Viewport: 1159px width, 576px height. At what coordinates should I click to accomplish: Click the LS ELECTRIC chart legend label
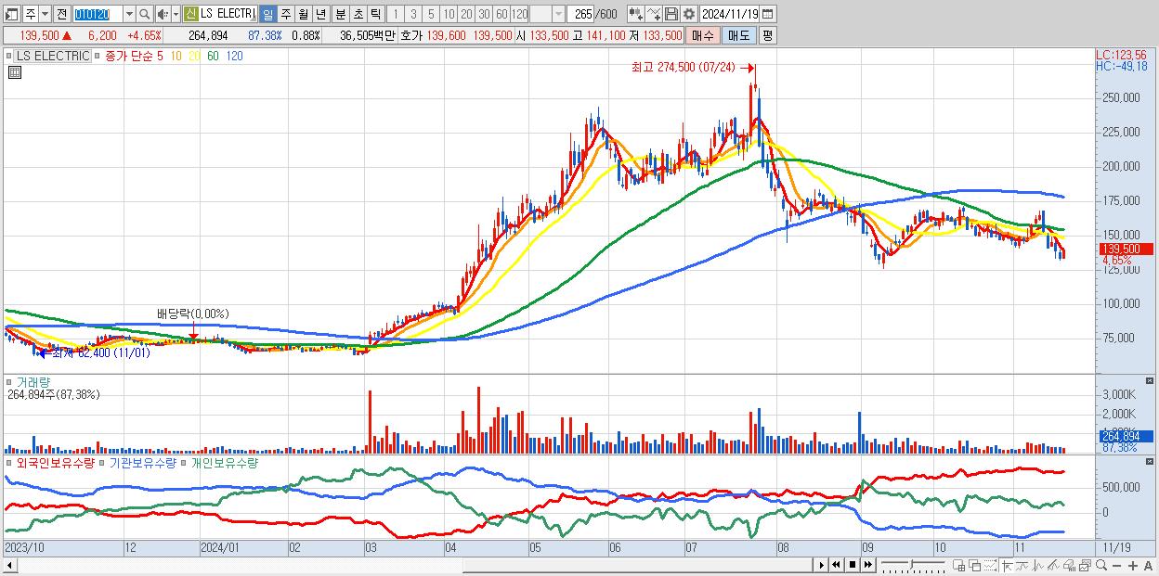(x=53, y=56)
